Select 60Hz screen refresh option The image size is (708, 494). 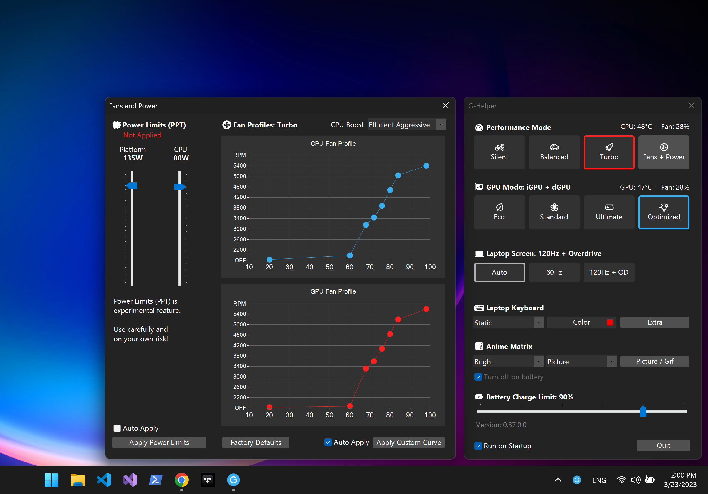554,272
